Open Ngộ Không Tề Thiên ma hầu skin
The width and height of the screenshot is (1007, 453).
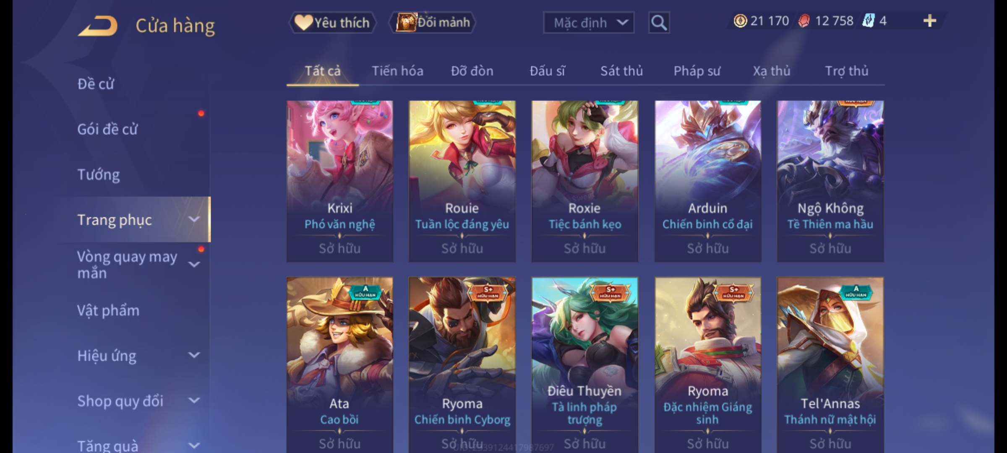(830, 181)
